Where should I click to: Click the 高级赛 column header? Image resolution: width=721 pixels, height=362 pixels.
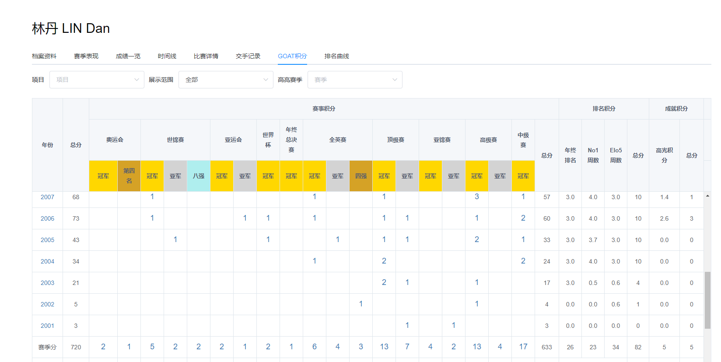(488, 140)
